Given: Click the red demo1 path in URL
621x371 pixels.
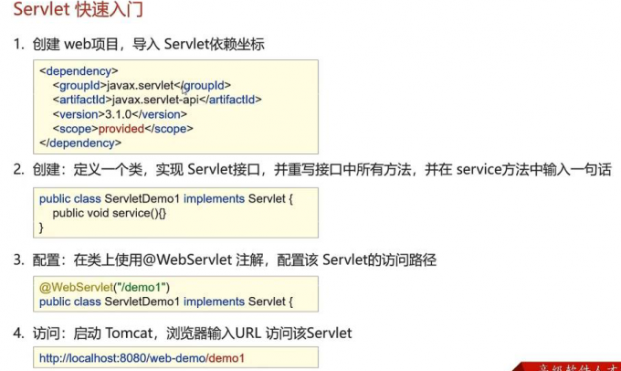Looking at the screenshot, I should click(x=226, y=358).
